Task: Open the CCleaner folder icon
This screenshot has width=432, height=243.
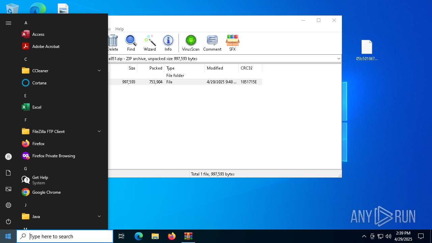Action: [26, 71]
